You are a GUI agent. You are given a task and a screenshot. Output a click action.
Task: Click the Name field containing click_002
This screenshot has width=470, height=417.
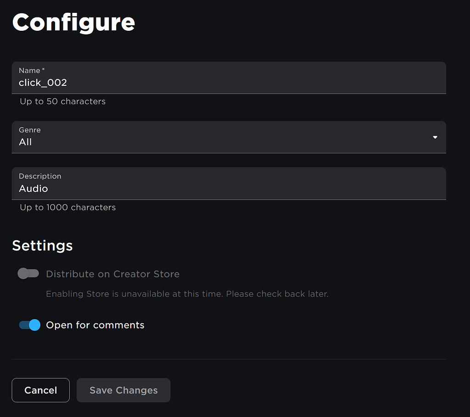tap(229, 83)
